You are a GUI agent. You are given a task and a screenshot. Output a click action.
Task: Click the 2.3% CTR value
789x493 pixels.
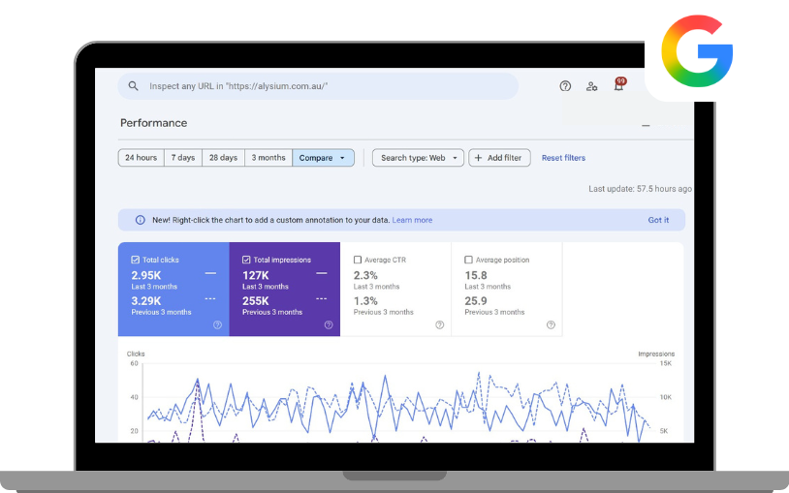click(365, 275)
